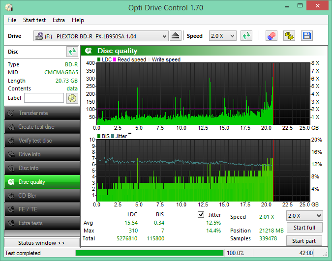This screenshot has width=332, height=261.
Task: Click the Samples value 339478
Action: 268,238
